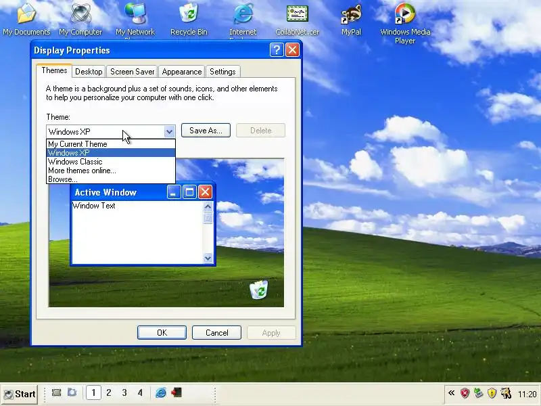This screenshot has width=541, height=406.
Task: Expand hidden tray icons chevron
Action: click(451, 393)
